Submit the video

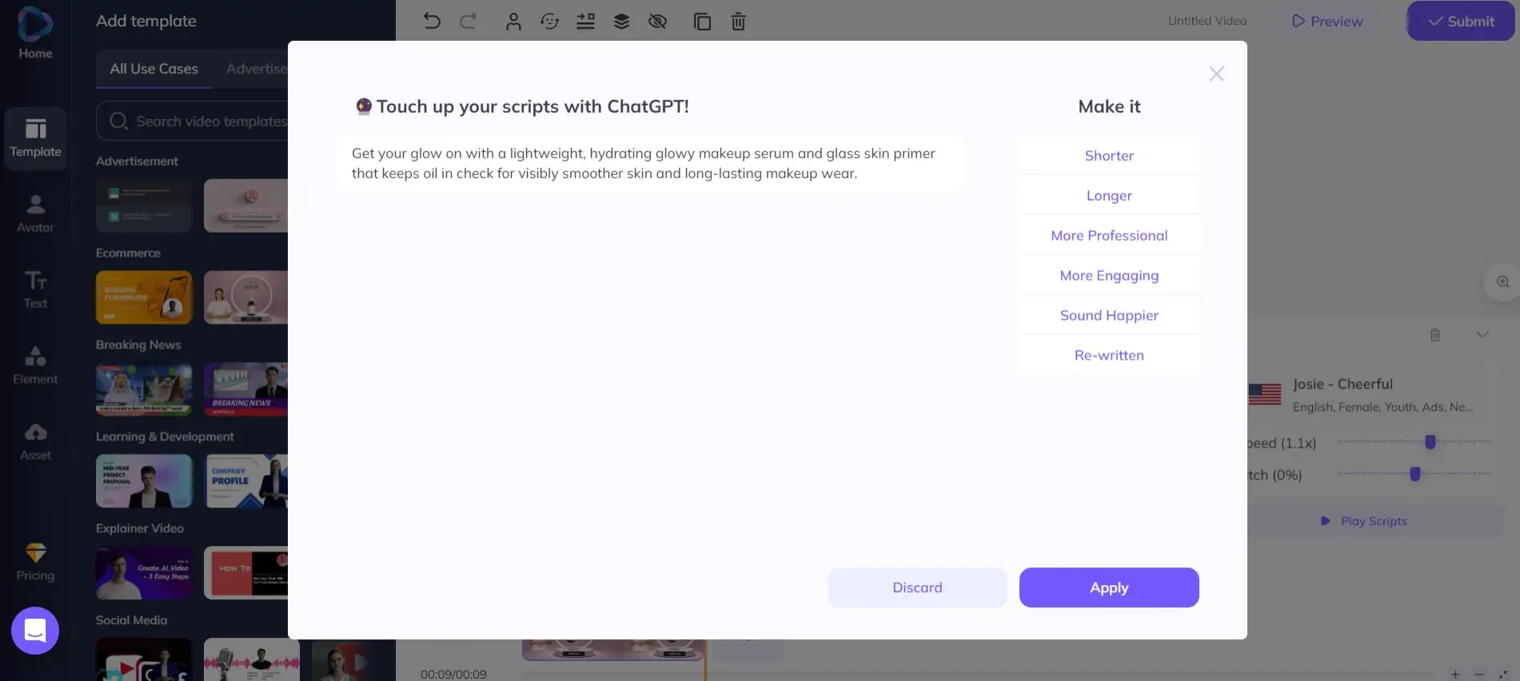1461,22
